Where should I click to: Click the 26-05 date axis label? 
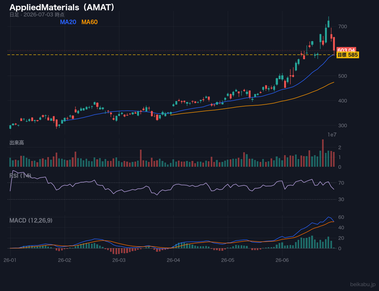tap(228, 260)
